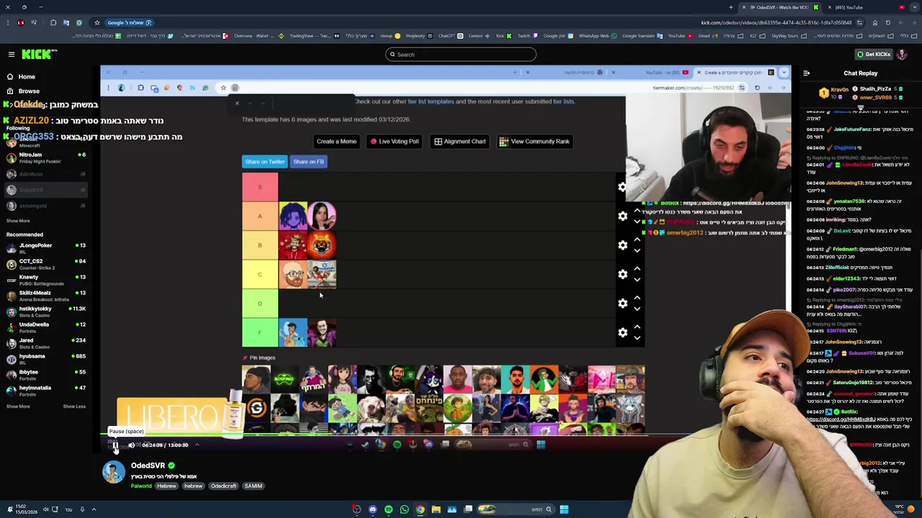Open settings gear for yellow tier C row
922x518 pixels.
click(622, 275)
